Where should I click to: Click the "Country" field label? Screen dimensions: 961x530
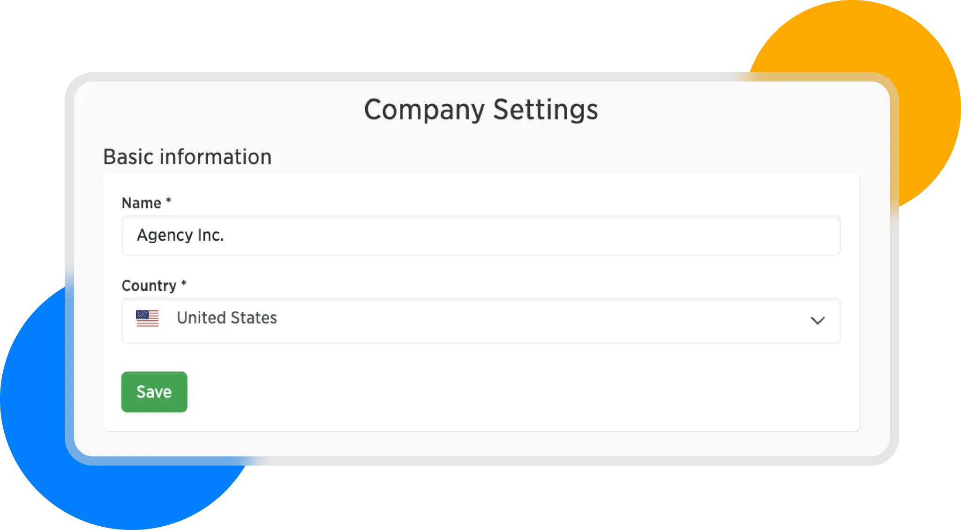pos(149,286)
